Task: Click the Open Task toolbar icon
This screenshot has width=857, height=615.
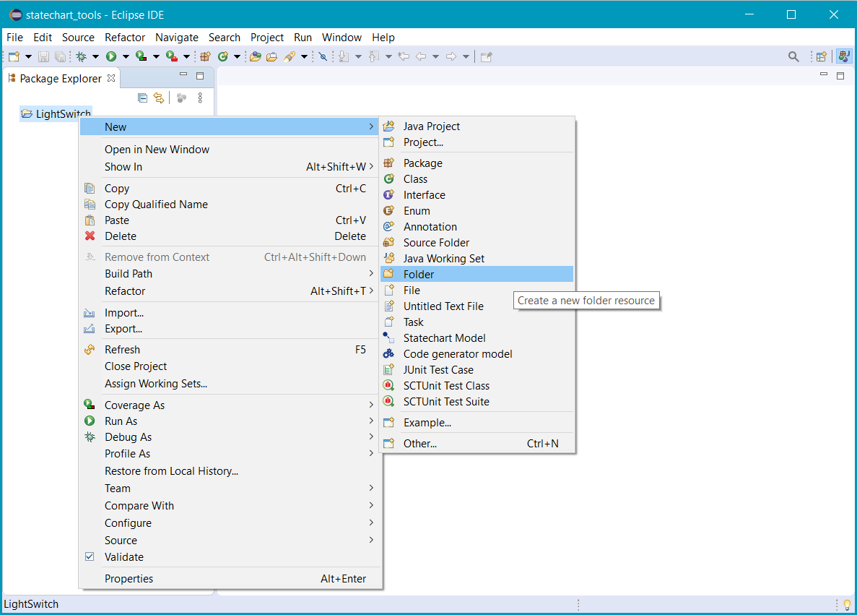Action: [271, 56]
